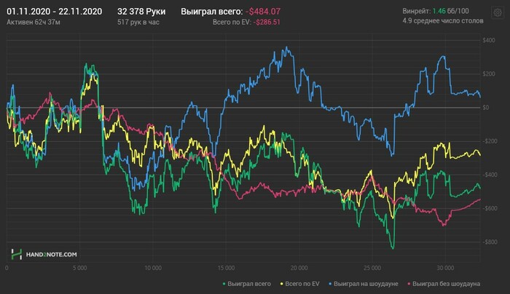This screenshot has height=294, width=510.
Task: Click pink dot beside 'Выиграл без шоудауна'
Action: (411, 283)
